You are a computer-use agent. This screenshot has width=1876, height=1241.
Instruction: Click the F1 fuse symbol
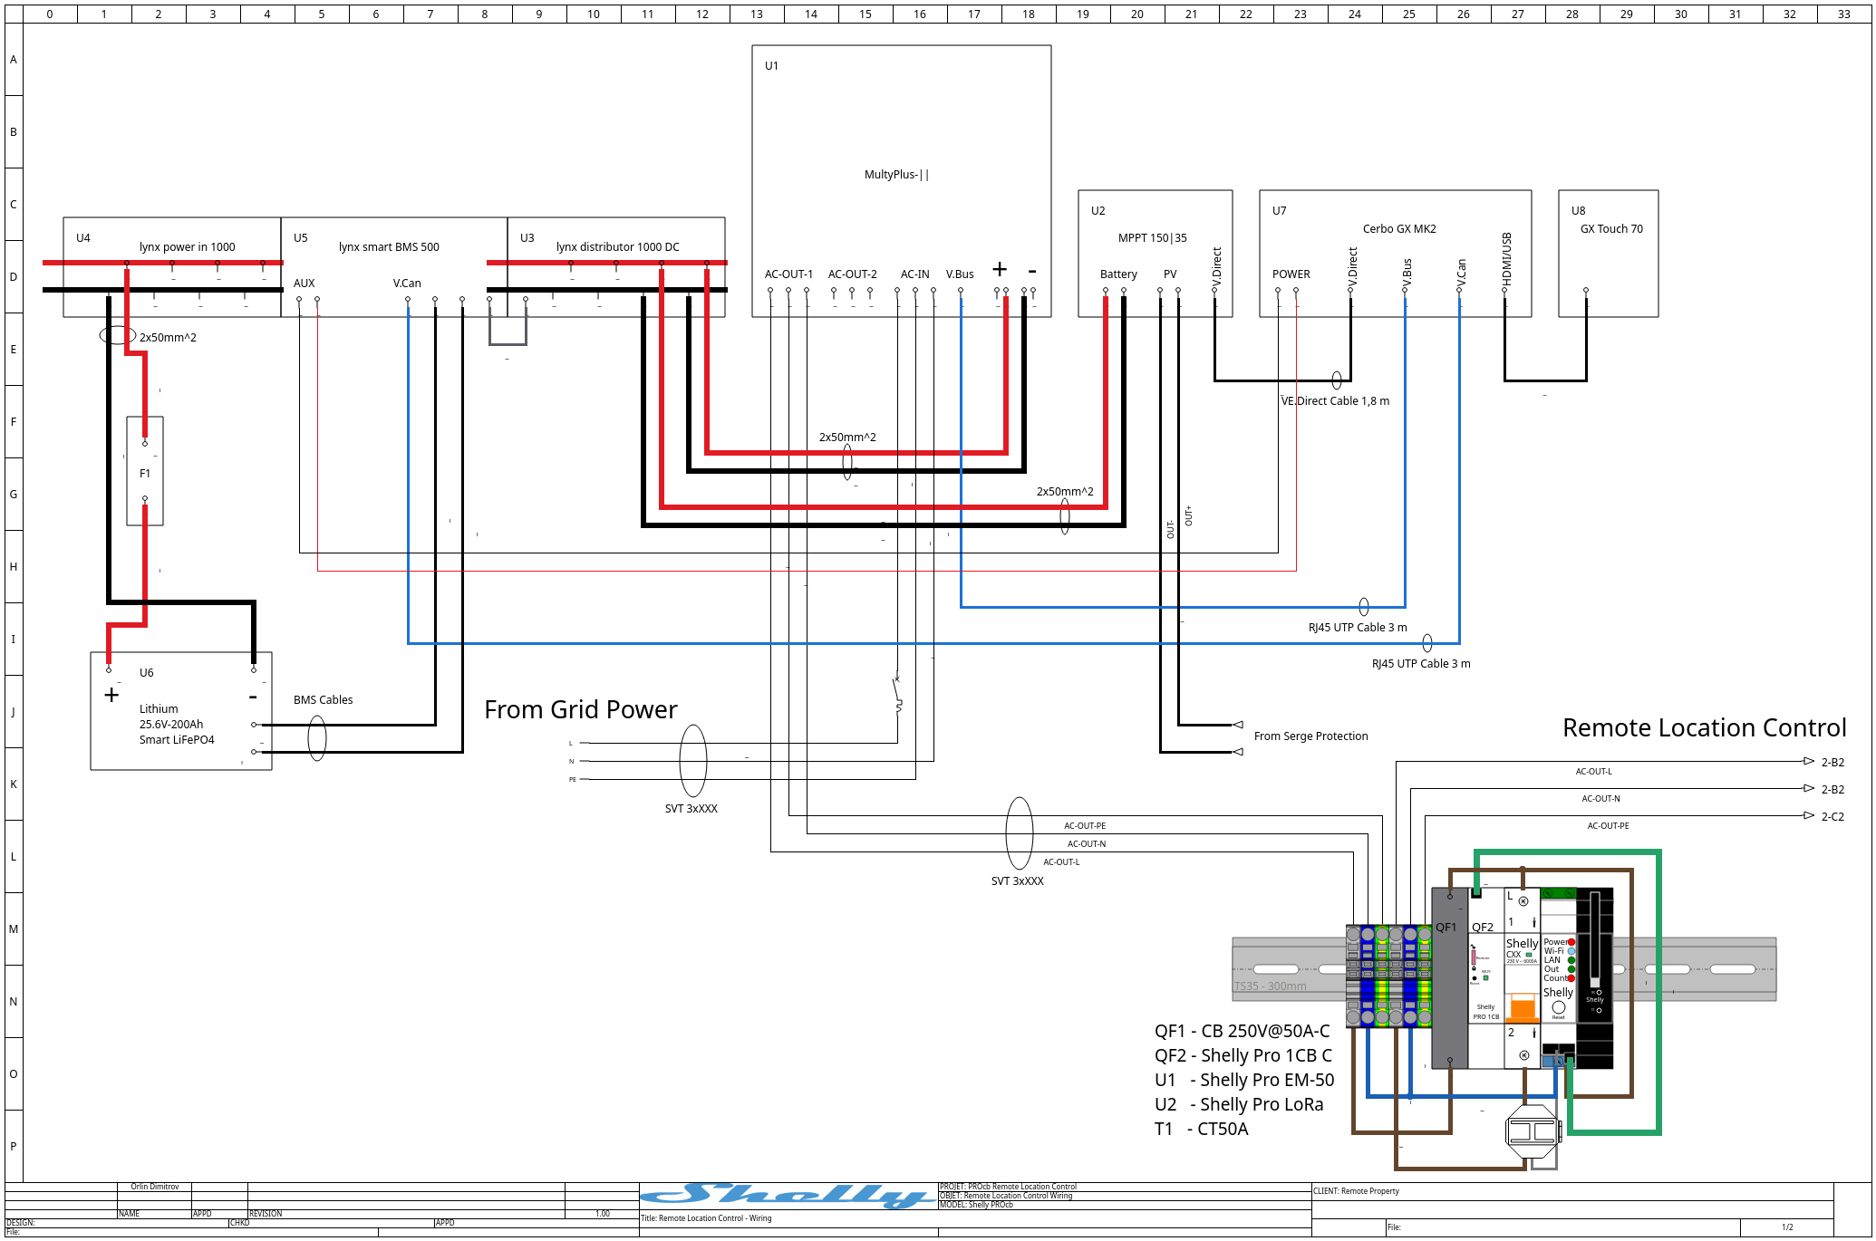[145, 471]
